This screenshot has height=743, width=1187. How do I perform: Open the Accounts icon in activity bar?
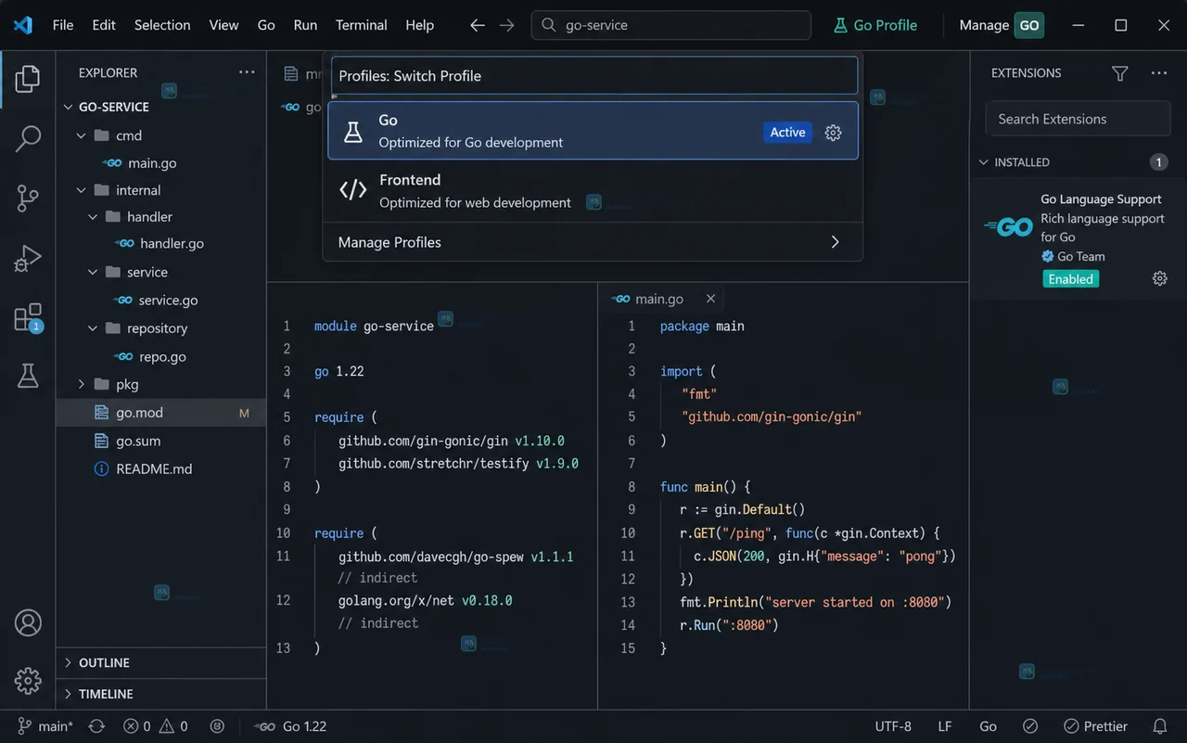point(28,622)
